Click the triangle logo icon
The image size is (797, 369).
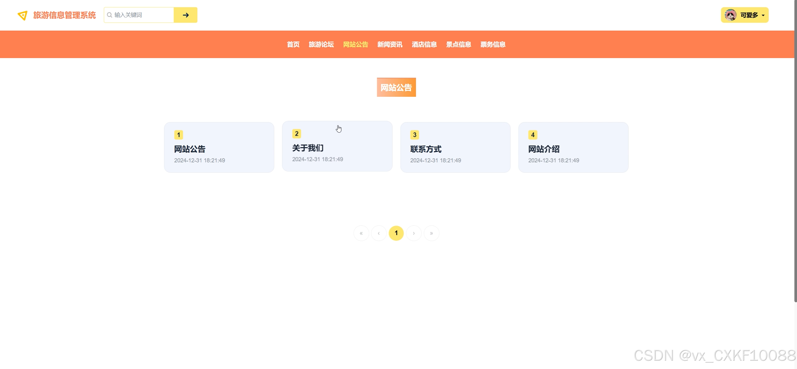[22, 16]
